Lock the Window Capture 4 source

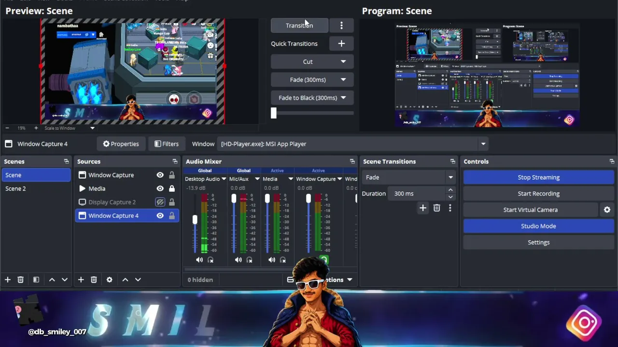[171, 215]
